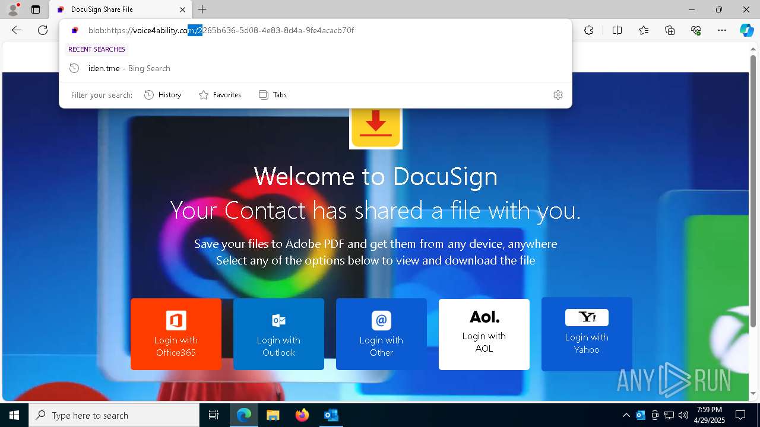The width and height of the screenshot is (760, 427).
Task: Click the yellow download arrow icon
Action: pyautogui.click(x=376, y=128)
